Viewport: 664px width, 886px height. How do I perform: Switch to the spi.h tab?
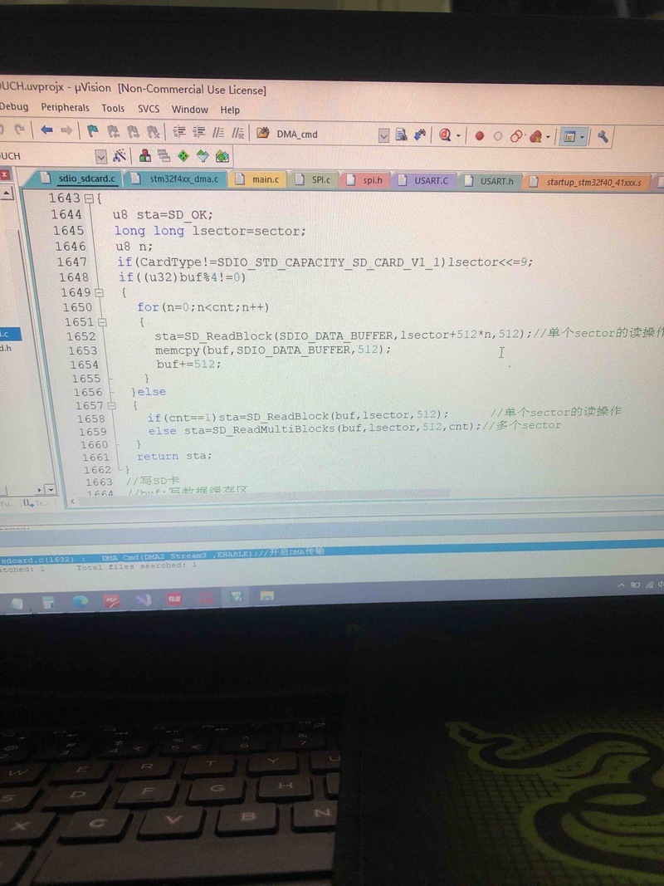point(364,180)
